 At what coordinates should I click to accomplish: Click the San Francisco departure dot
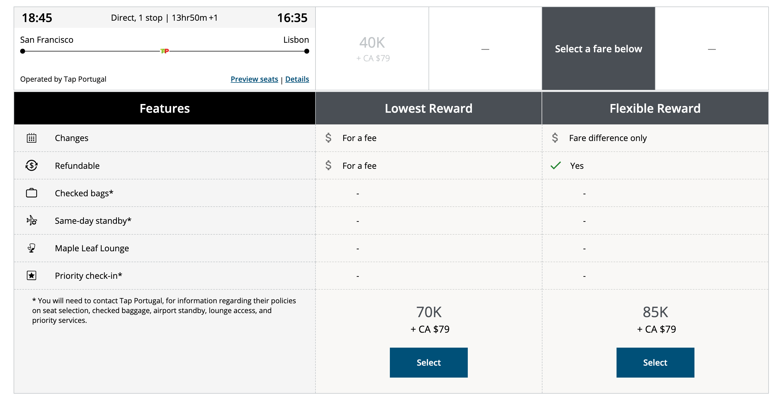tap(23, 51)
